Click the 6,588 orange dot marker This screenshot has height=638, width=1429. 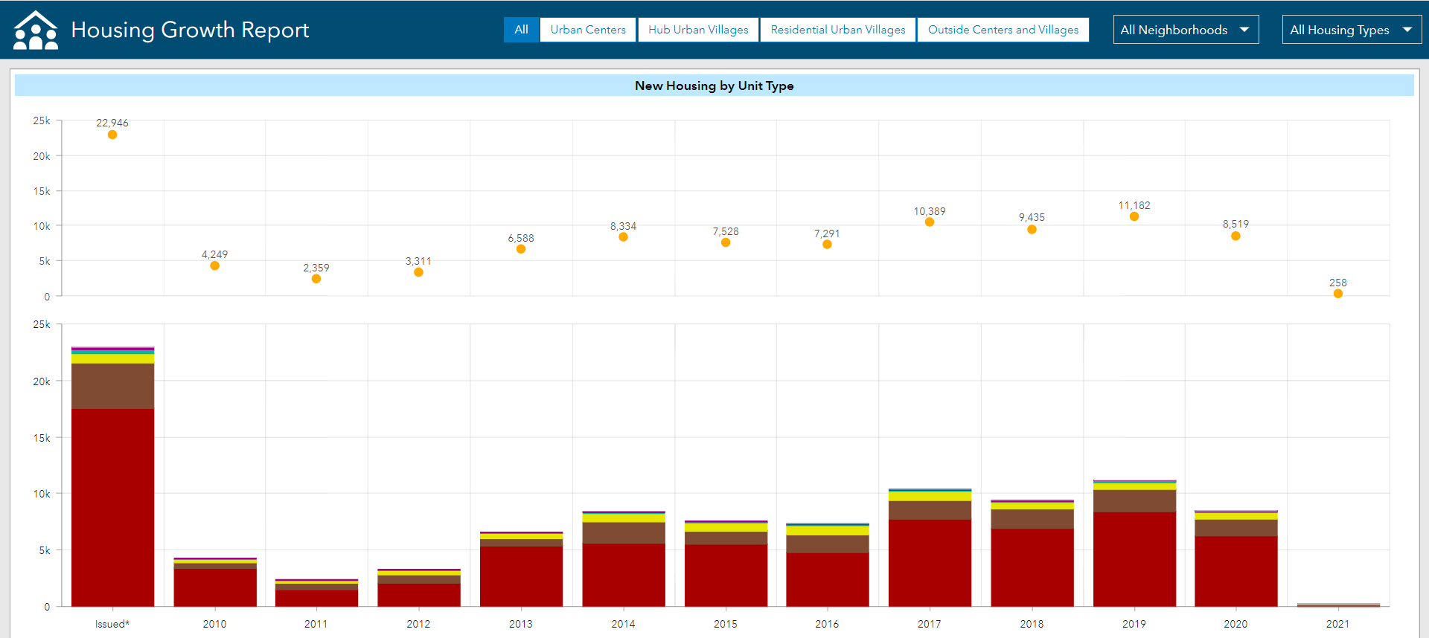521,249
